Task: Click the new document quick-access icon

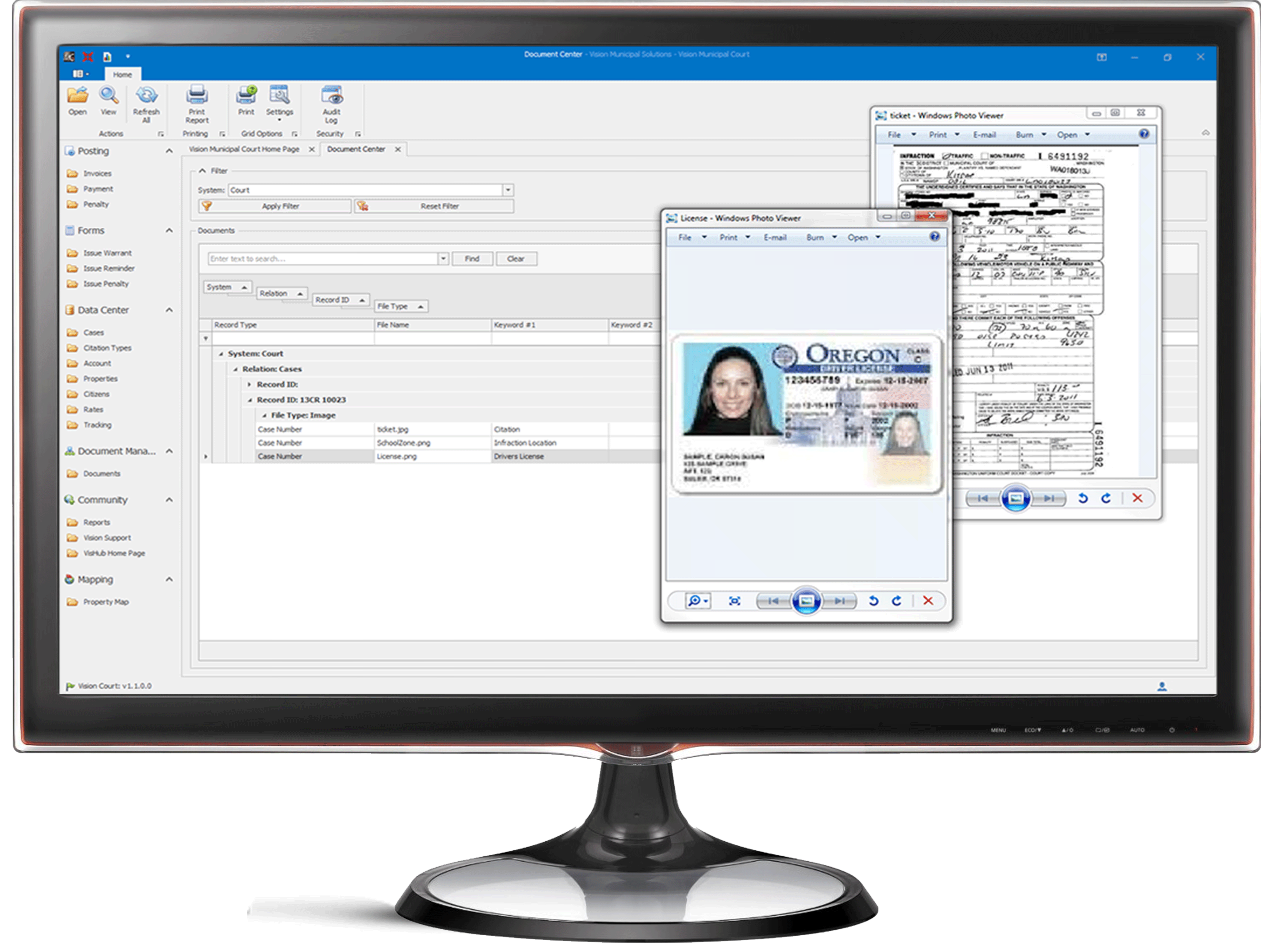Action: pyautogui.click(x=107, y=56)
